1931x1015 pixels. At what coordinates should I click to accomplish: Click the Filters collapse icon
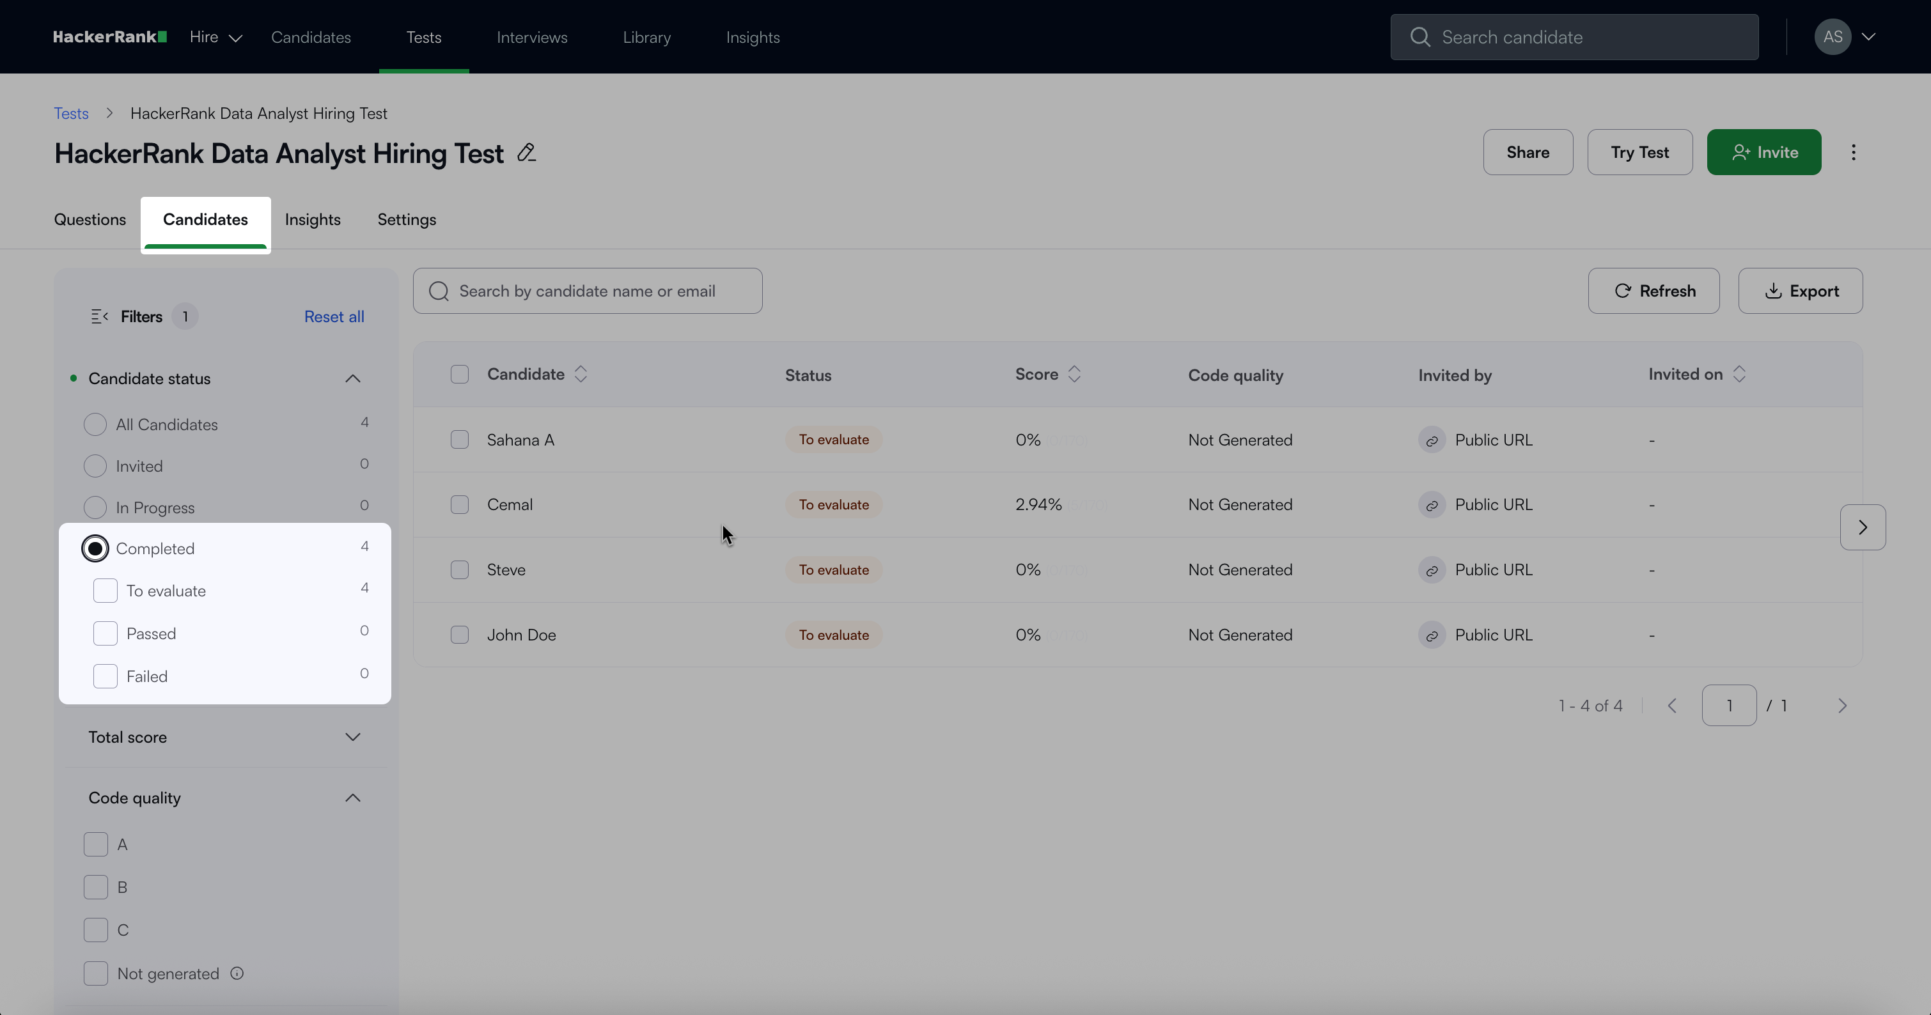(99, 317)
